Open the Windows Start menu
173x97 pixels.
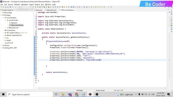tap(3, 94)
